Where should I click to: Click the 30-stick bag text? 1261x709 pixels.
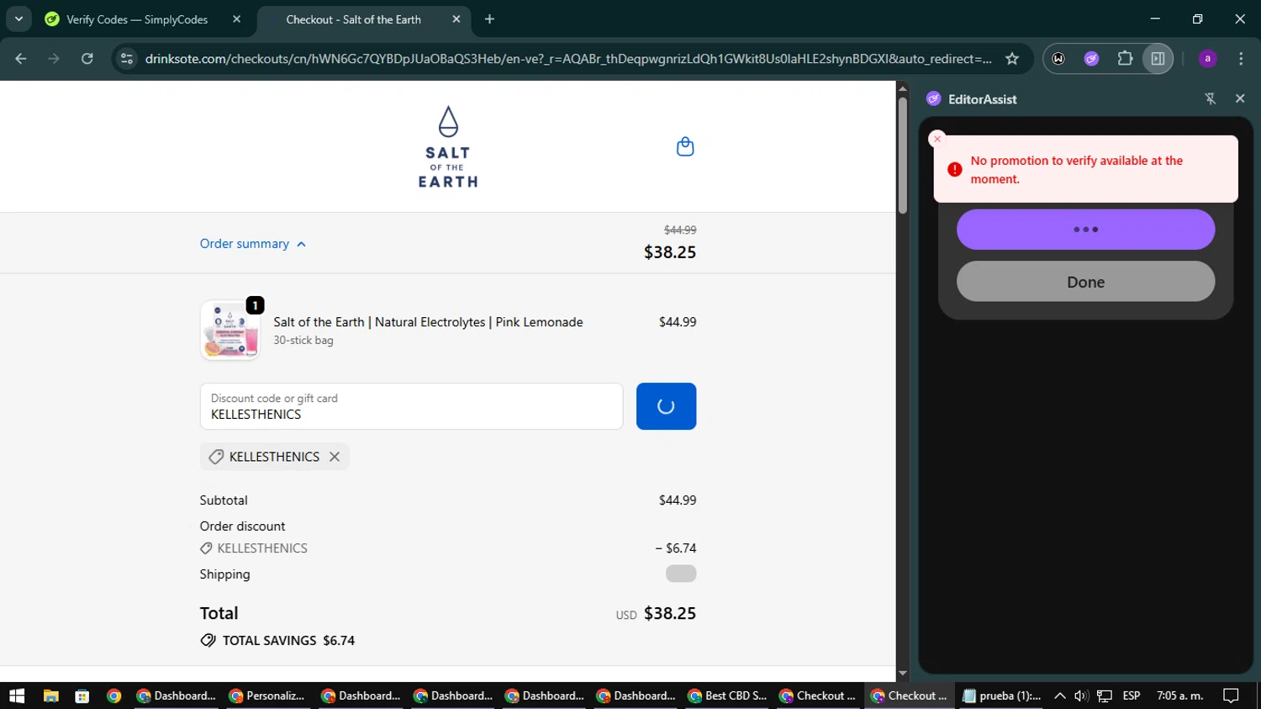coord(303,341)
